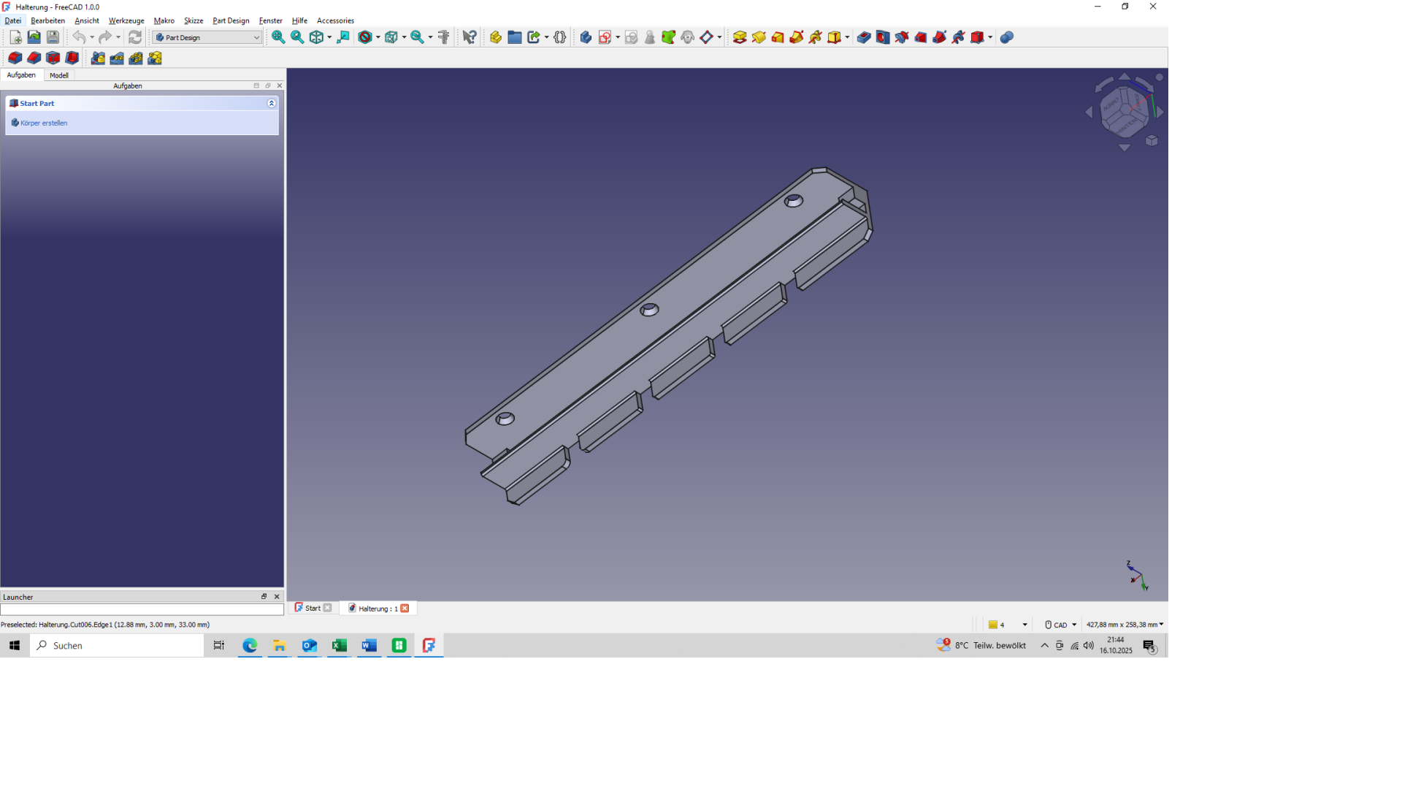Screen dimensions: 1402x789
Task: Collapse the Start Part section
Action: tap(272, 104)
